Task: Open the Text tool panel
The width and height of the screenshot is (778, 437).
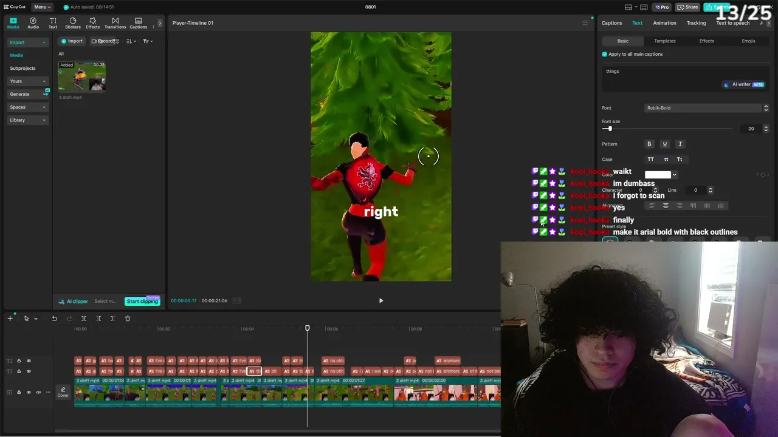Action: 53,23
